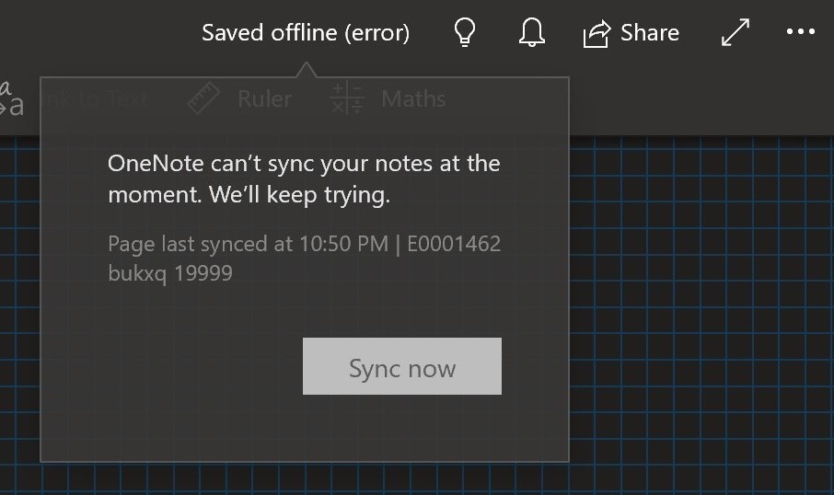
Task: Click the Saved offline (error) status
Action: point(306,33)
